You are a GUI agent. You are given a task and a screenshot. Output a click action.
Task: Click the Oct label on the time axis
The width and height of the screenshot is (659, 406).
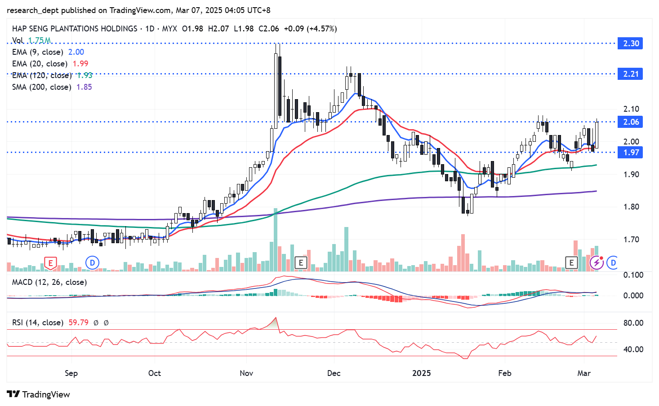click(155, 373)
